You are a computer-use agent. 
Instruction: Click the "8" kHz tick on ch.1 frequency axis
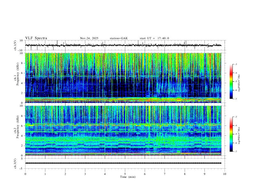pos(22,63)
